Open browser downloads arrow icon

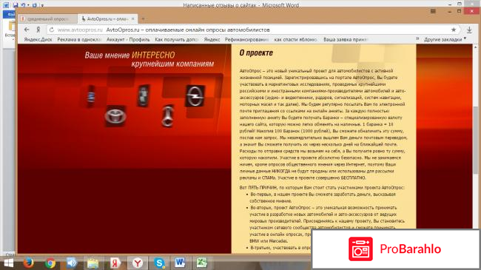(469, 30)
